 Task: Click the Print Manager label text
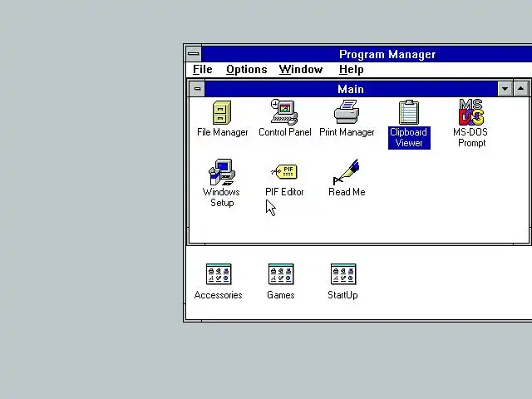[347, 132]
